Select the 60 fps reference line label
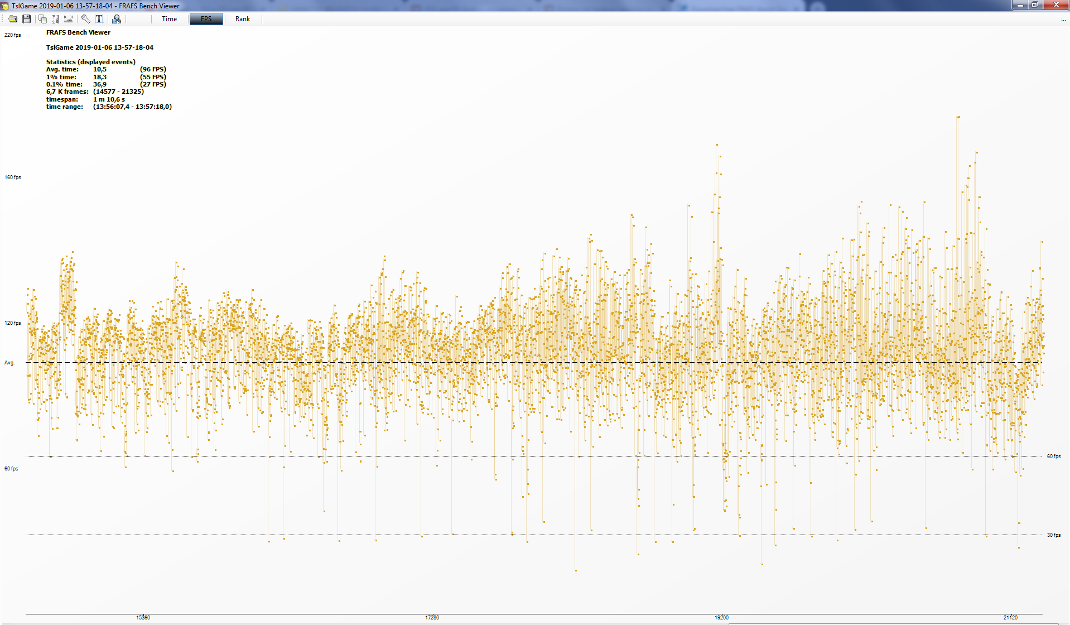 [x=1054, y=456]
